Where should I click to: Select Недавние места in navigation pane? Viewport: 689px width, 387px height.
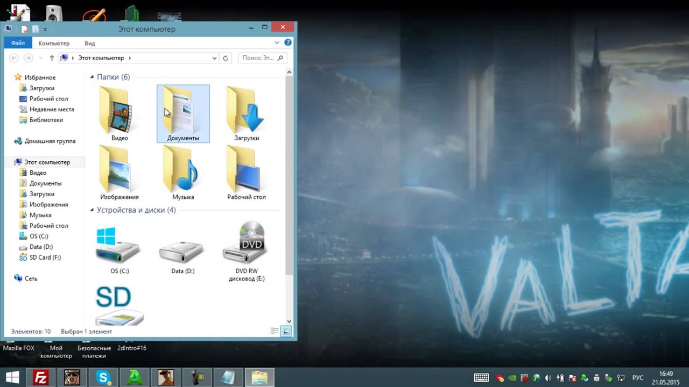coord(52,109)
